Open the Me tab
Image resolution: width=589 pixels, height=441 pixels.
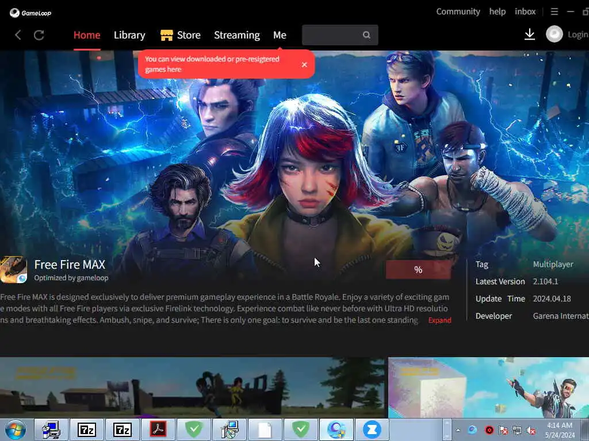[280, 35]
